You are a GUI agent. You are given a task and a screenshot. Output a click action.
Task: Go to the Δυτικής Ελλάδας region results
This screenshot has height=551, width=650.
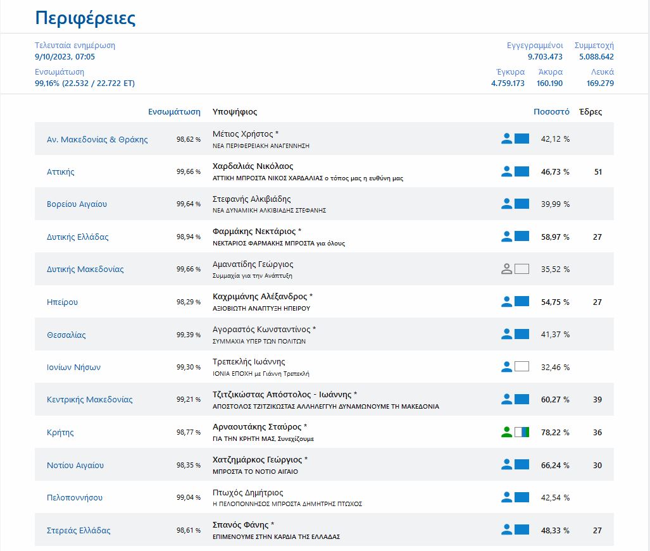[x=78, y=237]
